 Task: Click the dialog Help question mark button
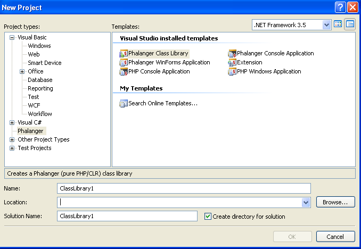point(340,7)
